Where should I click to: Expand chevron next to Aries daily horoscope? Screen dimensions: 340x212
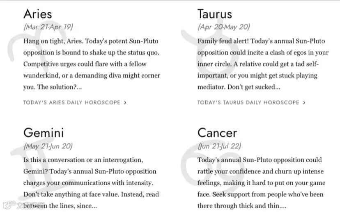125,103
